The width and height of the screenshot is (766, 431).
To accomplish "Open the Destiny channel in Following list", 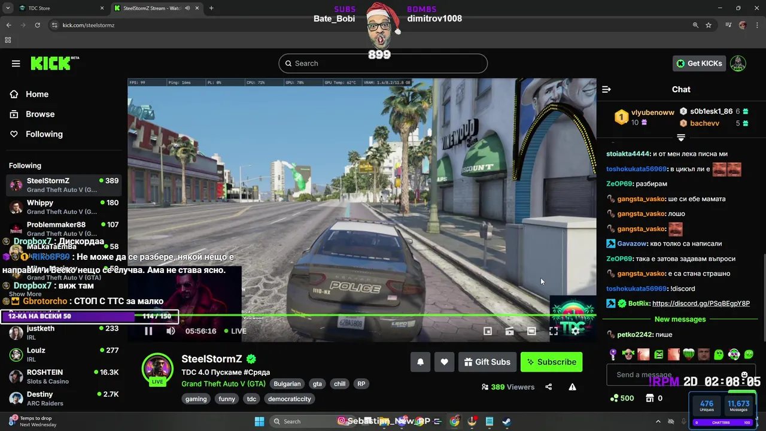I will pyautogui.click(x=63, y=399).
